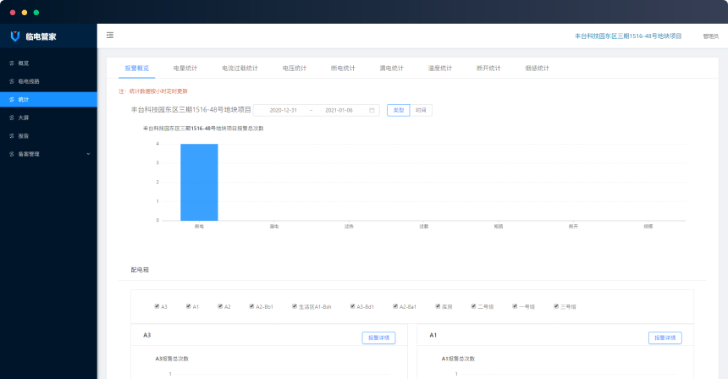Viewport: 728px width, 379px height.
Task: Click the chart title 报警总次数 text
Action: coord(203,129)
